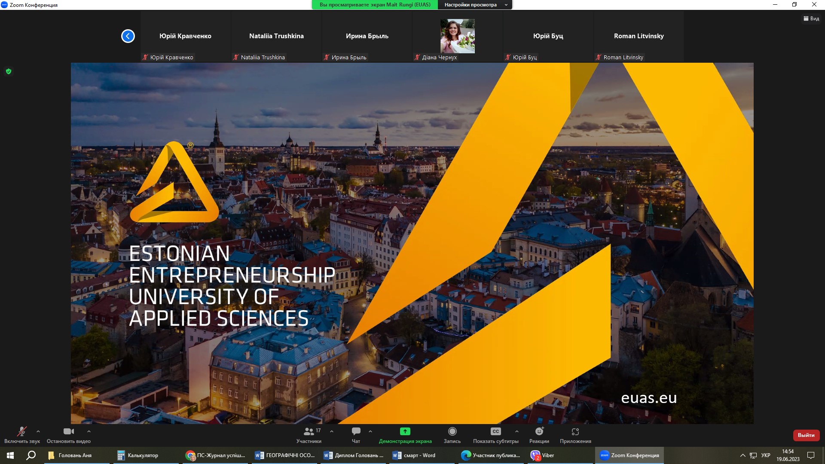The height and width of the screenshot is (464, 825).
Task: Click Zoom Конференция title bar icon
Action: pyautogui.click(x=4, y=5)
